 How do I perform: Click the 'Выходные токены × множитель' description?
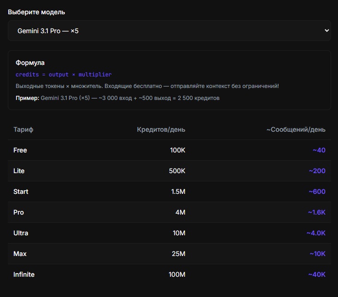[x=147, y=86]
